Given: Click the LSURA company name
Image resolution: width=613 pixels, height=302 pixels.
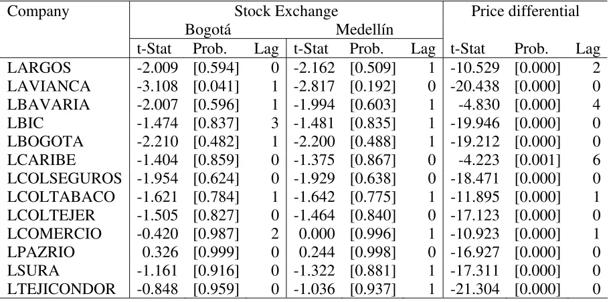Looking at the screenshot, I should coord(33,271).
